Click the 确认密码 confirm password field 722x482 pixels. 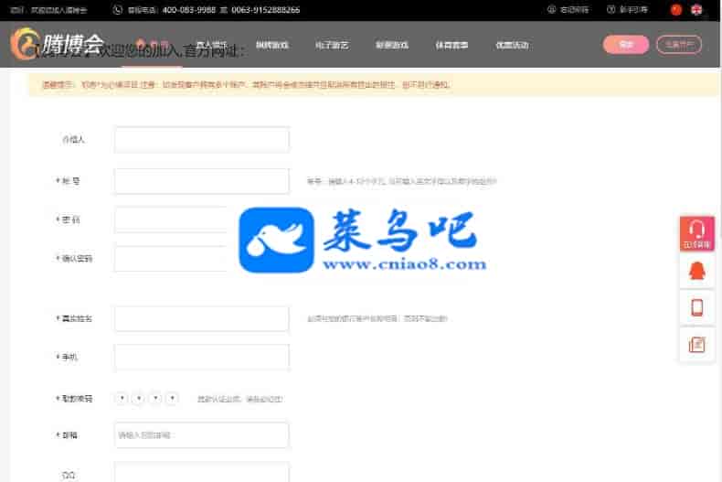pyautogui.click(x=202, y=259)
